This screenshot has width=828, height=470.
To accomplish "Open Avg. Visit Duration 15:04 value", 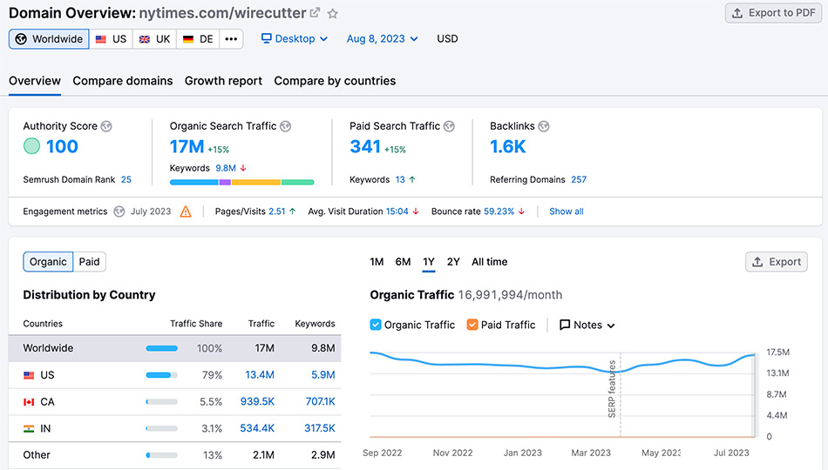I will (397, 211).
